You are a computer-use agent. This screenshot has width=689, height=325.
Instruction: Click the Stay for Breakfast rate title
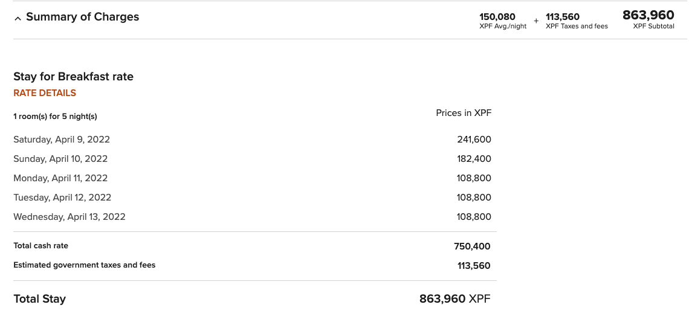point(73,77)
